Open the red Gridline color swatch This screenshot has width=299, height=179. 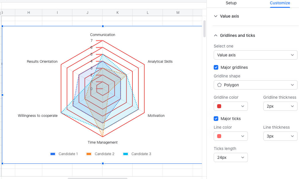[231, 106]
